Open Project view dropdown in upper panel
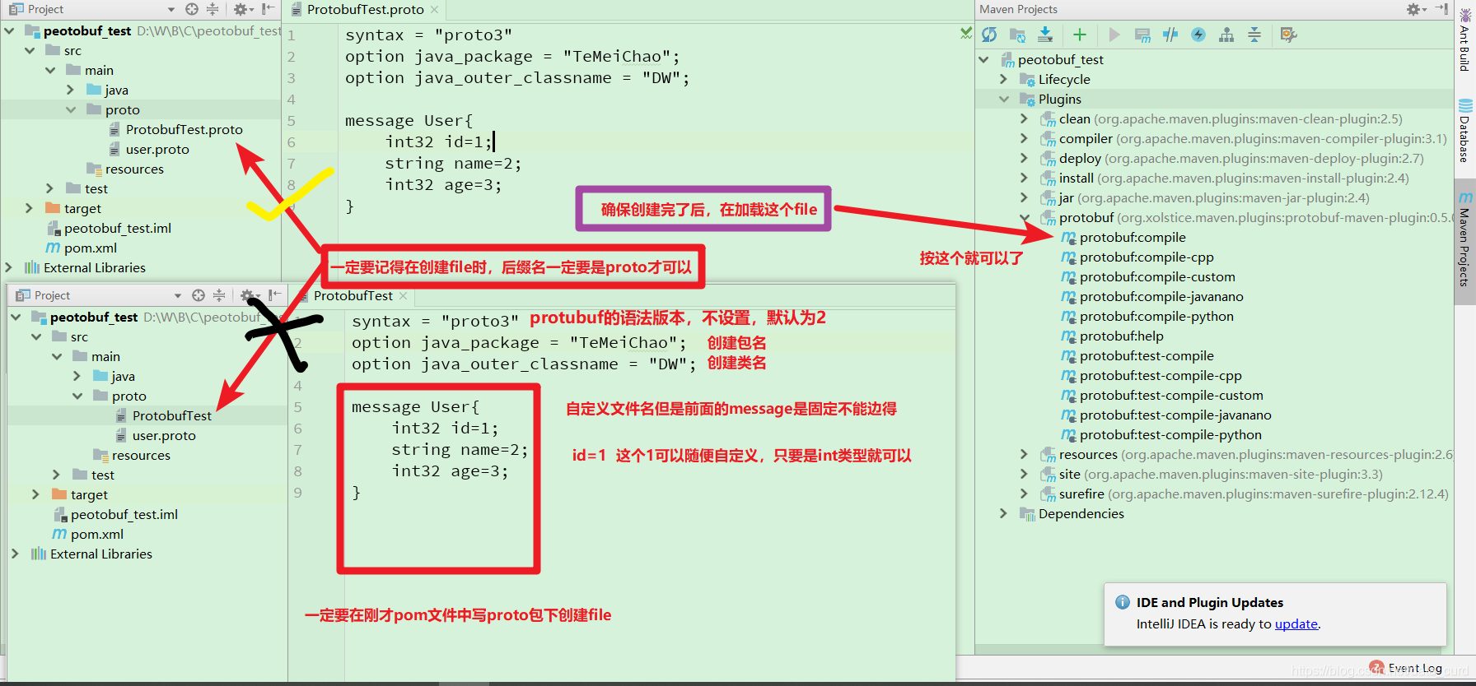This screenshot has height=686, width=1476. pos(171,10)
